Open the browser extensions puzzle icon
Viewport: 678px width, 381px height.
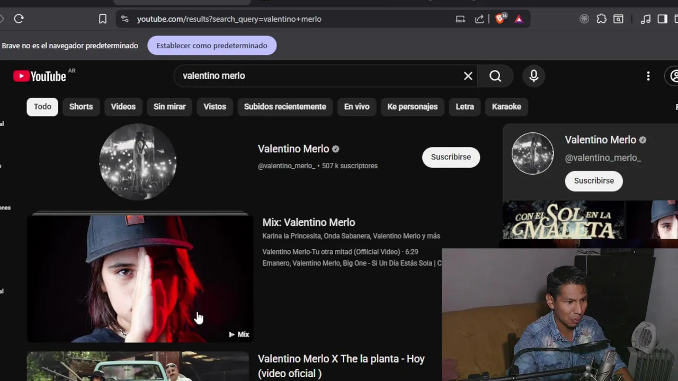(602, 19)
